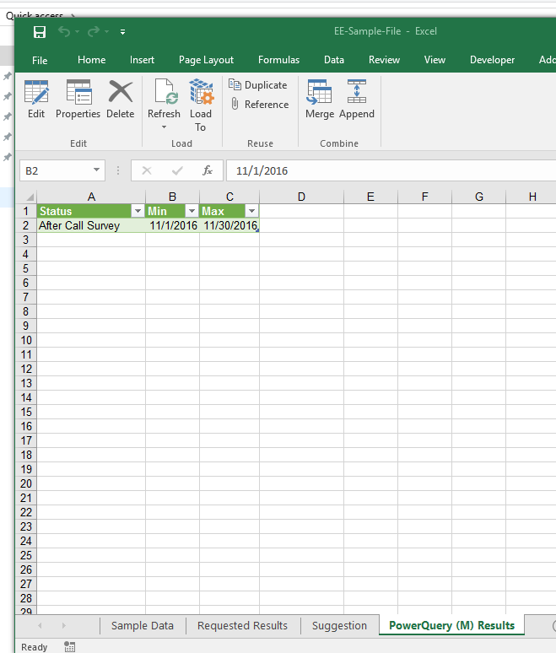This screenshot has height=653, width=556.
Task: Click the Edit query icon
Action: tap(36, 92)
